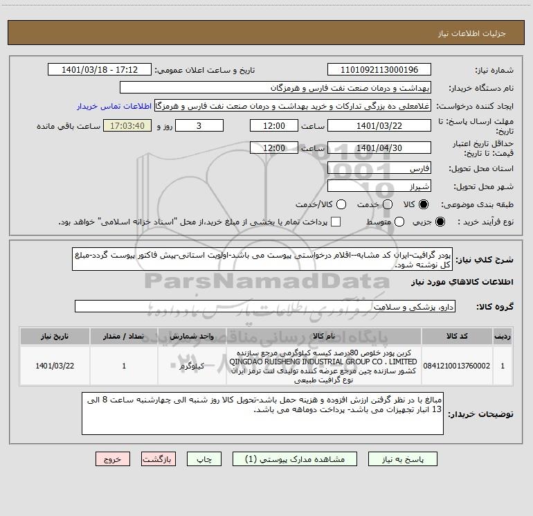Image resolution: width=533 pixels, height=516 pixels.
Task: Click the delivery city field 'شیراز'
Action: point(379,186)
